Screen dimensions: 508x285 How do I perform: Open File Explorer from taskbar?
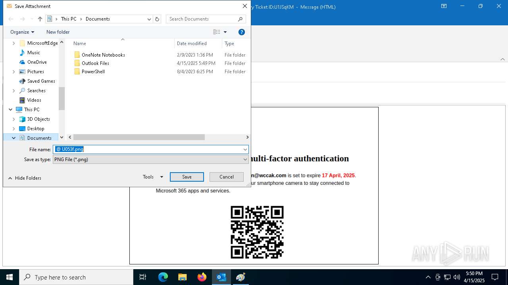pyautogui.click(x=182, y=277)
